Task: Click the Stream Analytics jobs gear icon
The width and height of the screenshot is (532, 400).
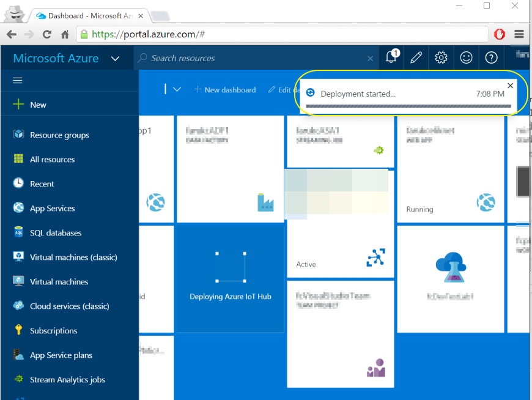Action: coord(18,379)
